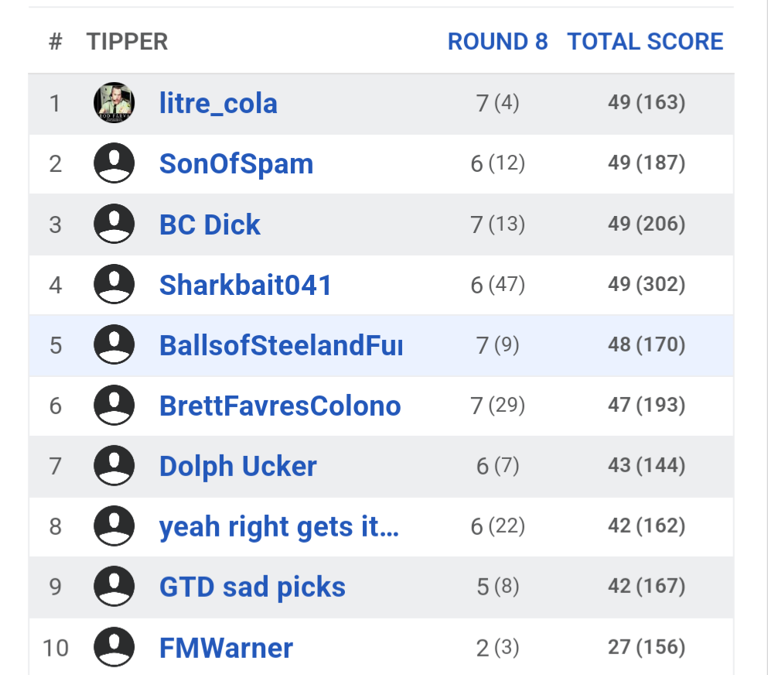Click Dolph Ucker's avatar icon
The width and height of the screenshot is (768, 675).
point(114,466)
